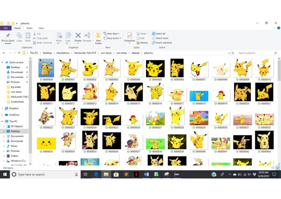Expand the OneDrive tree node
This screenshot has height=199, width=281.
click(2, 115)
